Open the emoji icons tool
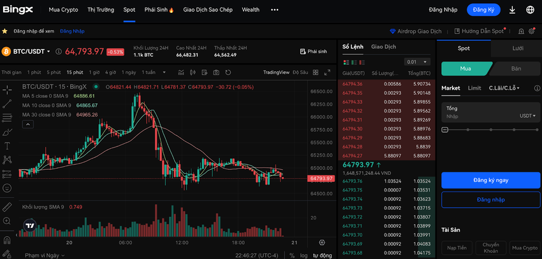The image size is (542, 259). 7,188
